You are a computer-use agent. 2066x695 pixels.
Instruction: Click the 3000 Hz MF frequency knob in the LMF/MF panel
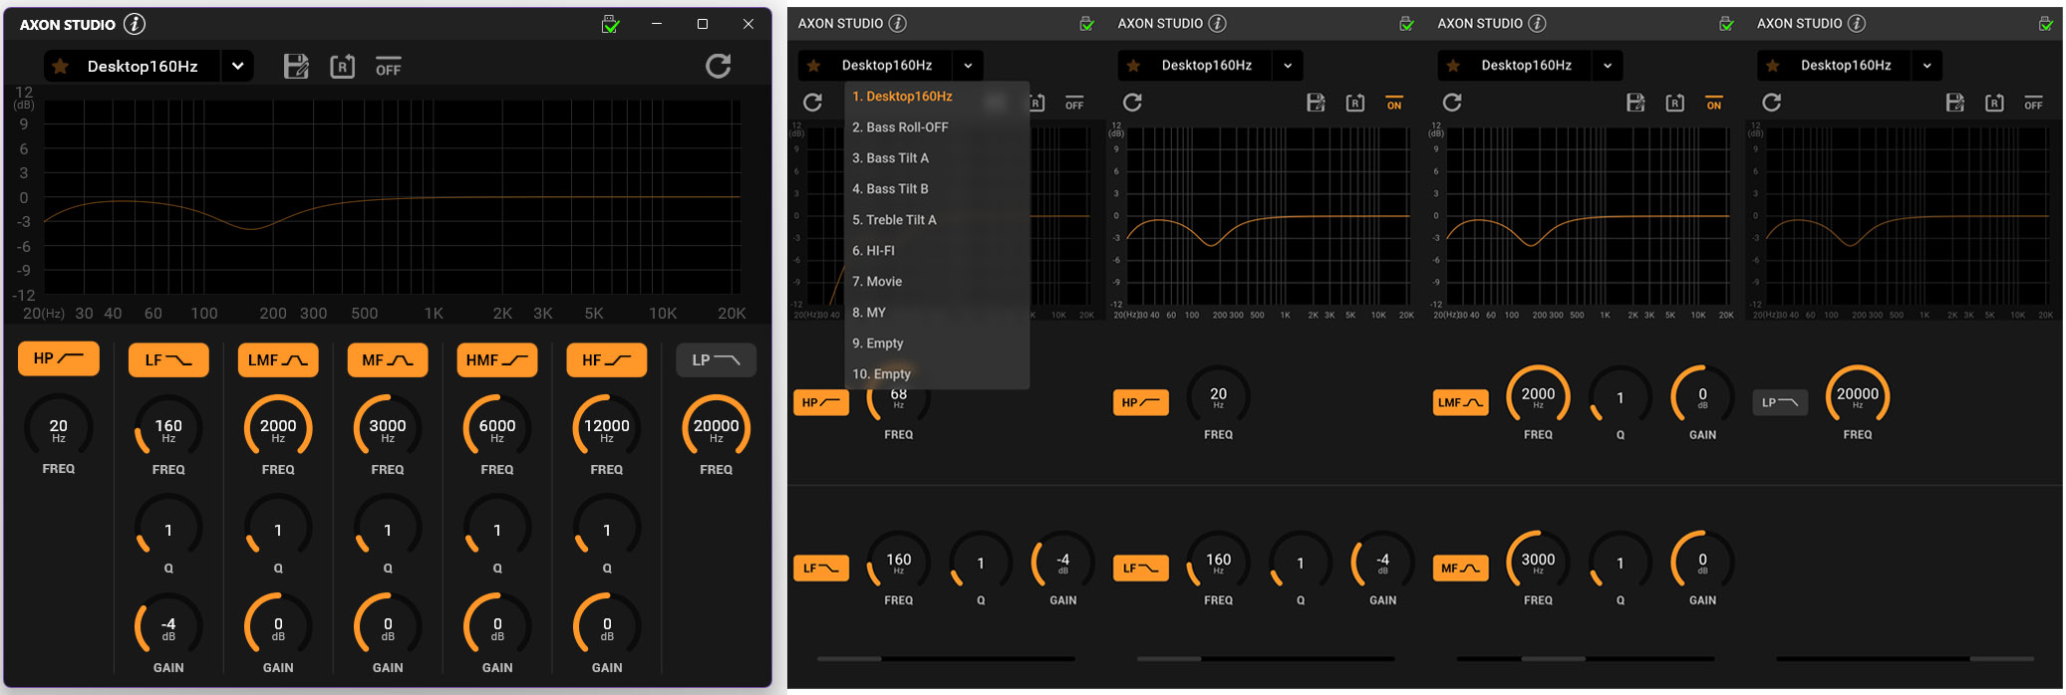[1538, 563]
